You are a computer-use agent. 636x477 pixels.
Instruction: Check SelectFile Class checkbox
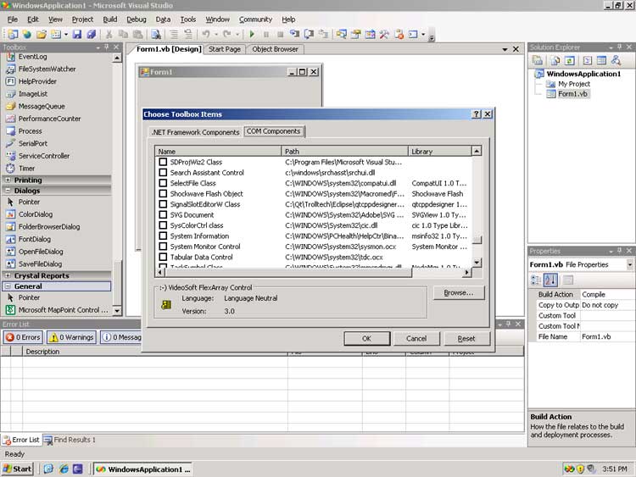163,183
